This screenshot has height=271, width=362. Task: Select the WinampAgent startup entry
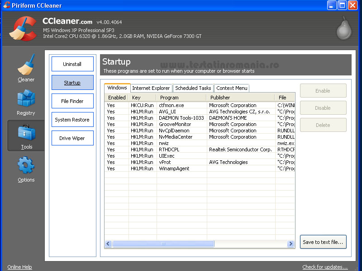pos(174,168)
